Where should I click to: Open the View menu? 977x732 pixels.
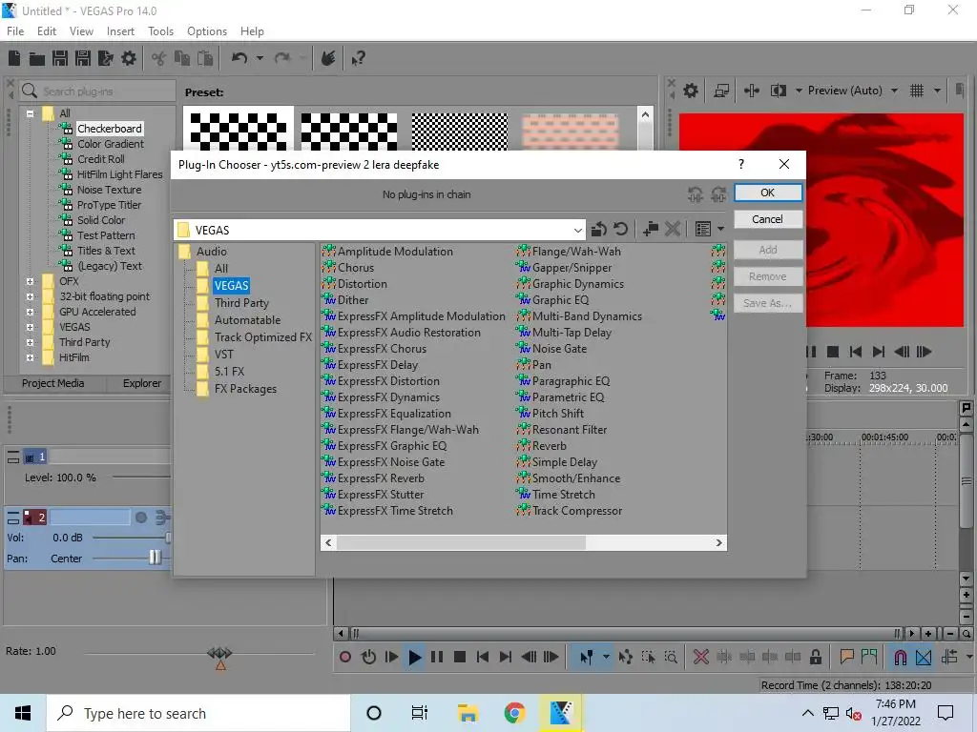point(81,31)
